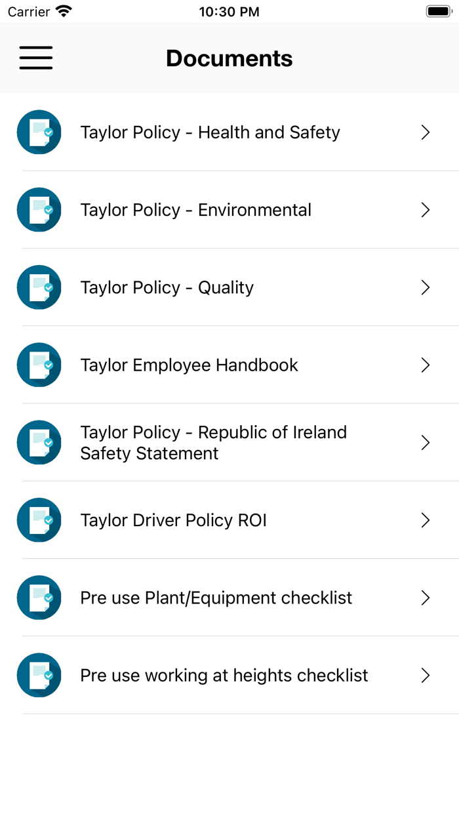Open Taylor Policy - Environmental
Image resolution: width=459 pixels, height=816 pixels.
197,209
